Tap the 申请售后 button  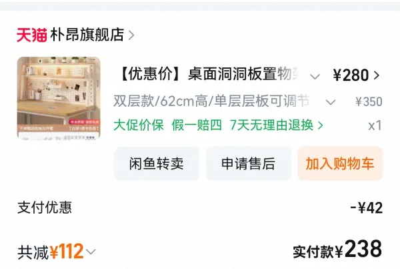click(x=248, y=164)
